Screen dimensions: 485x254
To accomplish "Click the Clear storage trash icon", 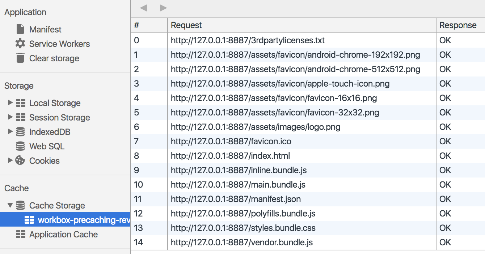I will [x=20, y=58].
